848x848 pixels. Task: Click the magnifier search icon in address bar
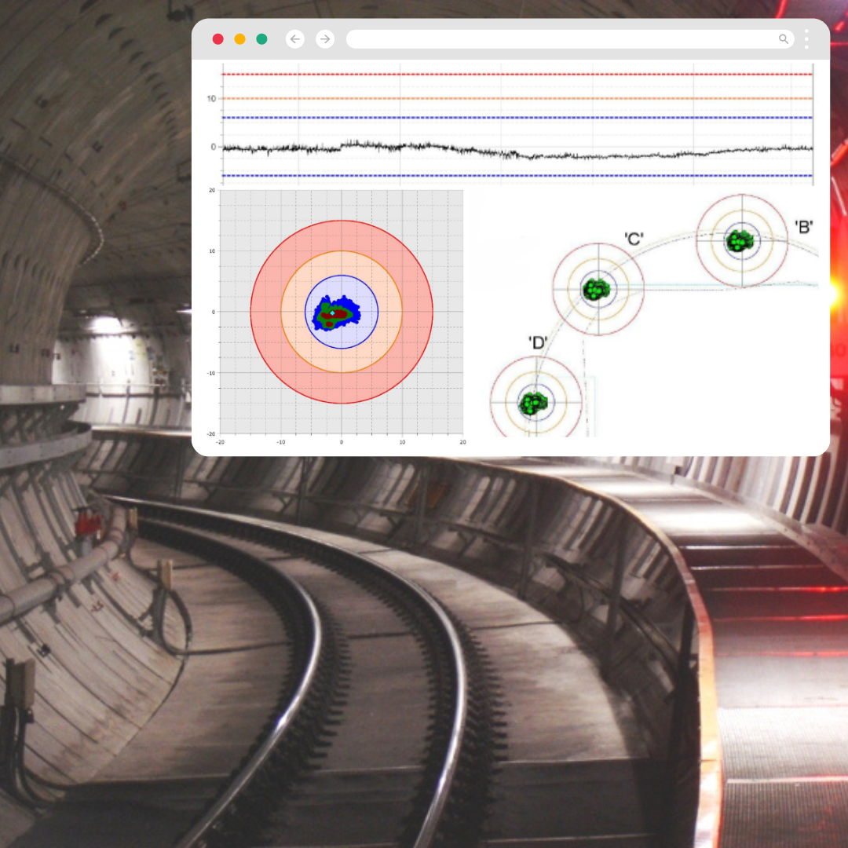(x=784, y=39)
